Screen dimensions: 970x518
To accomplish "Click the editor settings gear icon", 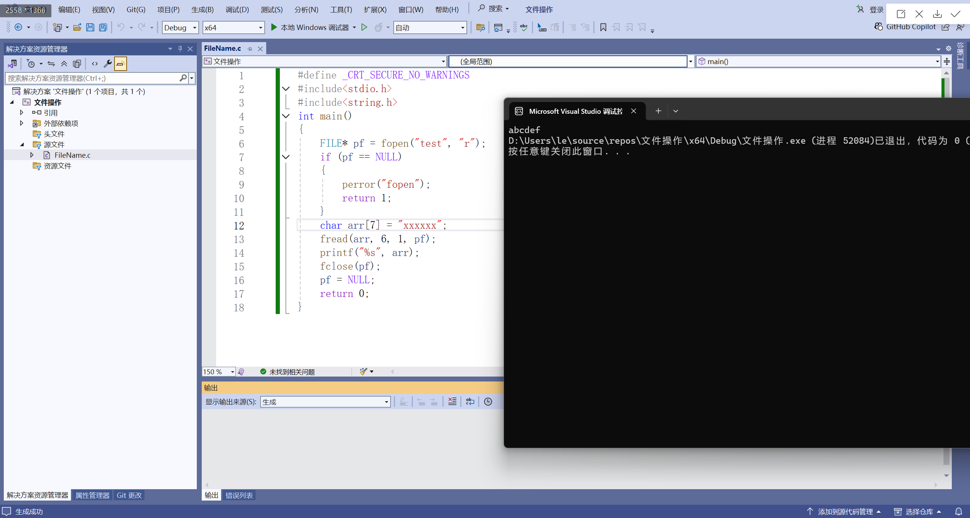I will [948, 49].
